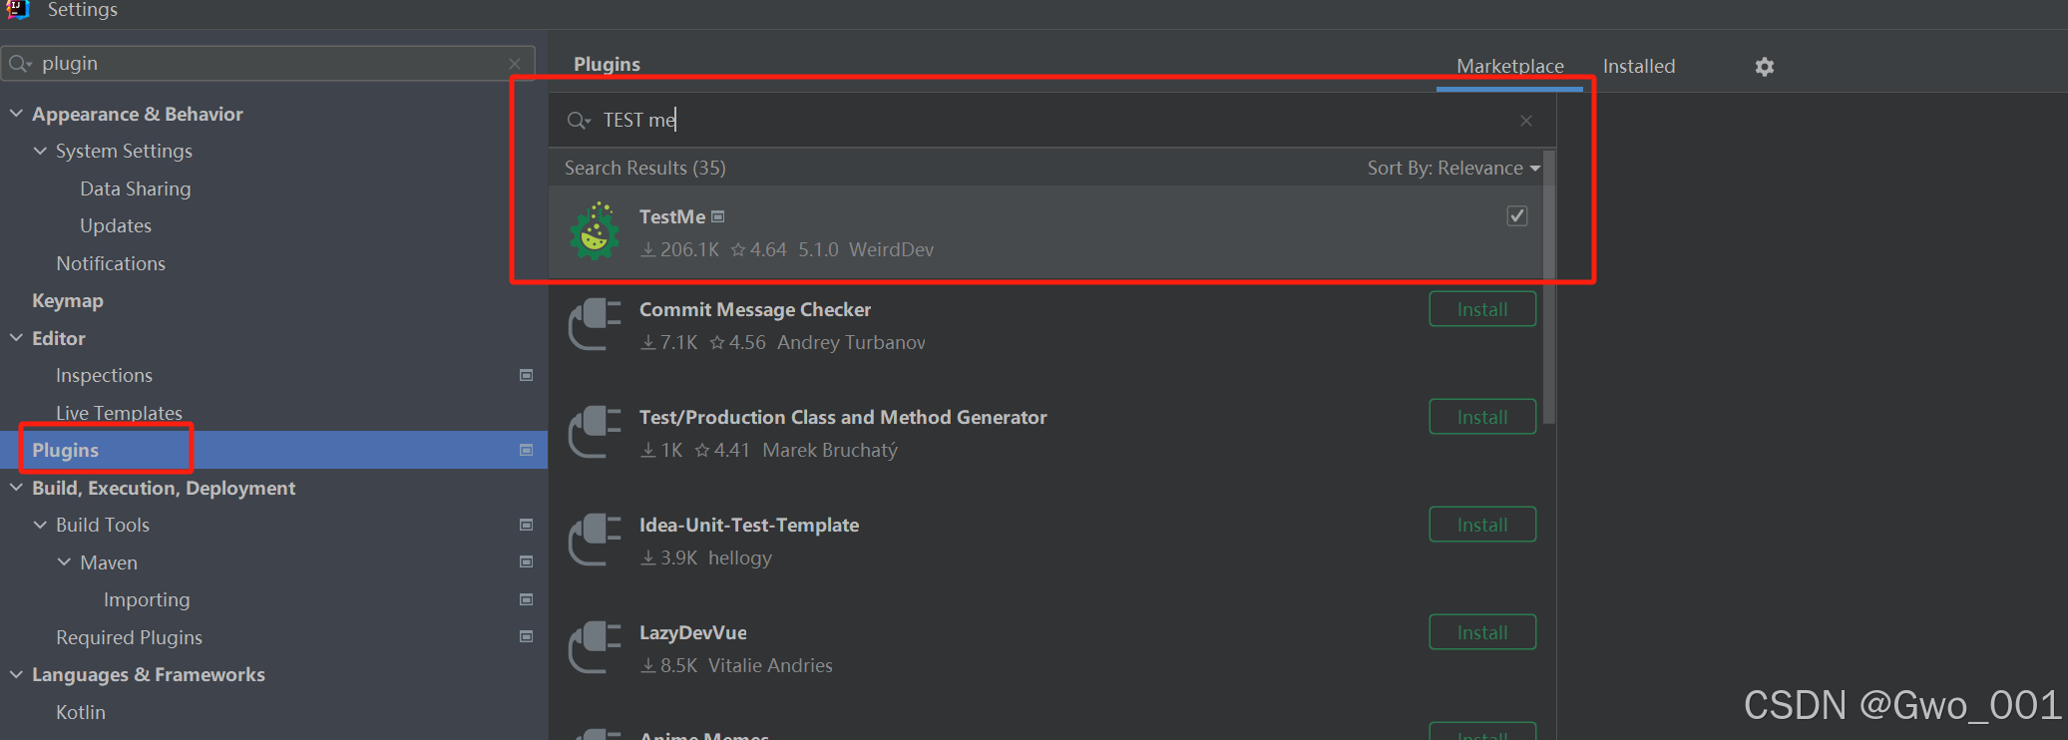Viewport: 2068px width, 740px height.
Task: Click the project-level icon beside Maven
Action: coord(526,561)
